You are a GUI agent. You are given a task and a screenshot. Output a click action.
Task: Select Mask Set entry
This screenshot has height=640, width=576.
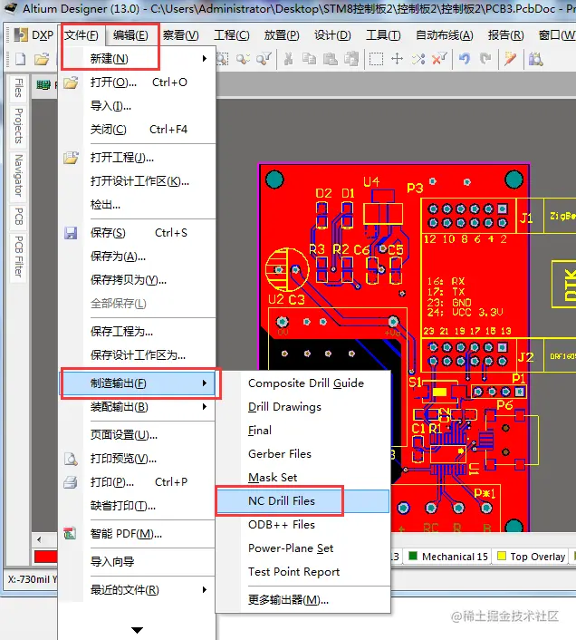coord(302,478)
